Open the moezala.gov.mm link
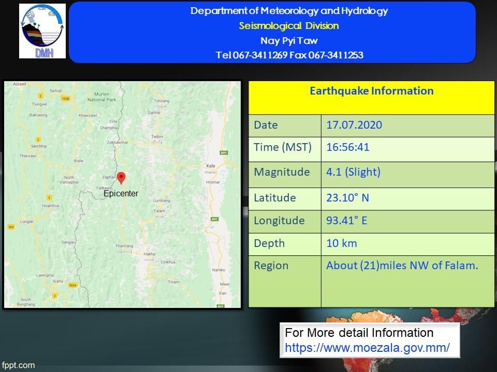Viewport: 497px width, 372px height. (x=367, y=348)
